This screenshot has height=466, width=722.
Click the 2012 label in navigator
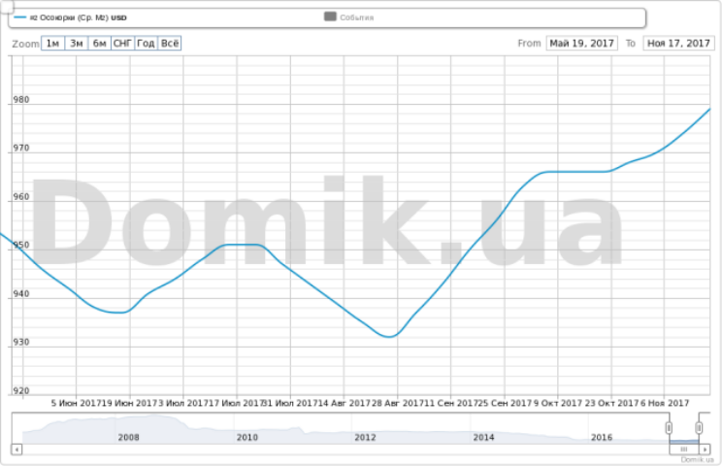point(365,437)
